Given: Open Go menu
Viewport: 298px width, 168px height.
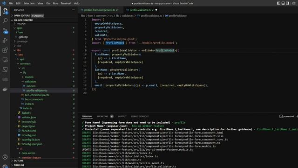Looking at the screenshot, I should pyautogui.click(x=48, y=3).
